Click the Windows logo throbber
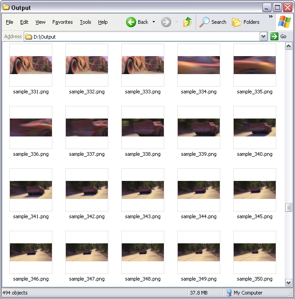The image size is (295, 299). tap(284, 22)
